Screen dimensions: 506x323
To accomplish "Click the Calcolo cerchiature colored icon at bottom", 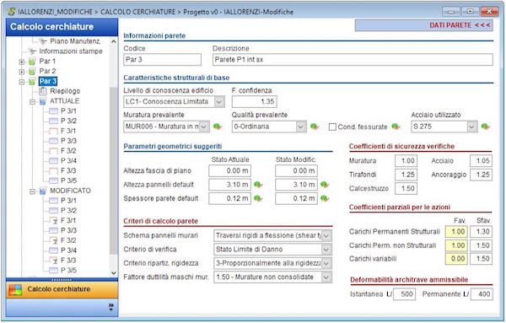I will (x=15, y=289).
